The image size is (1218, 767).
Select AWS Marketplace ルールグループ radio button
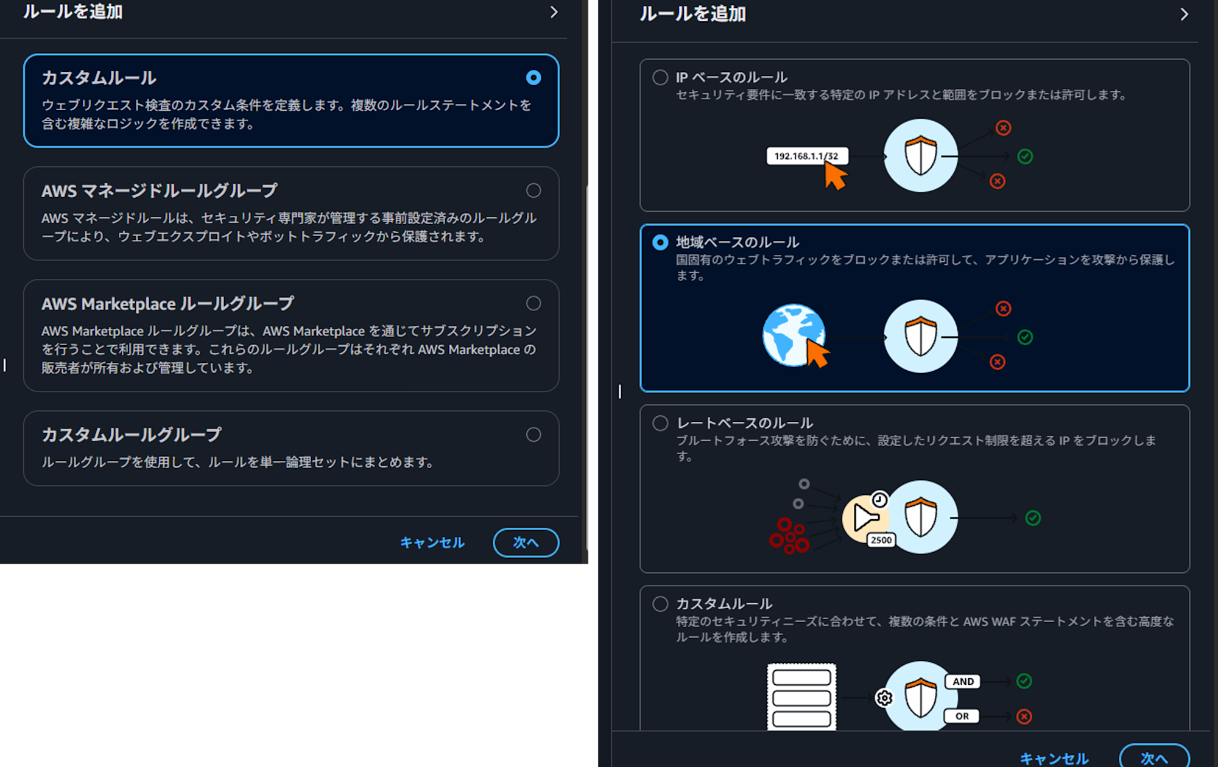click(x=533, y=303)
